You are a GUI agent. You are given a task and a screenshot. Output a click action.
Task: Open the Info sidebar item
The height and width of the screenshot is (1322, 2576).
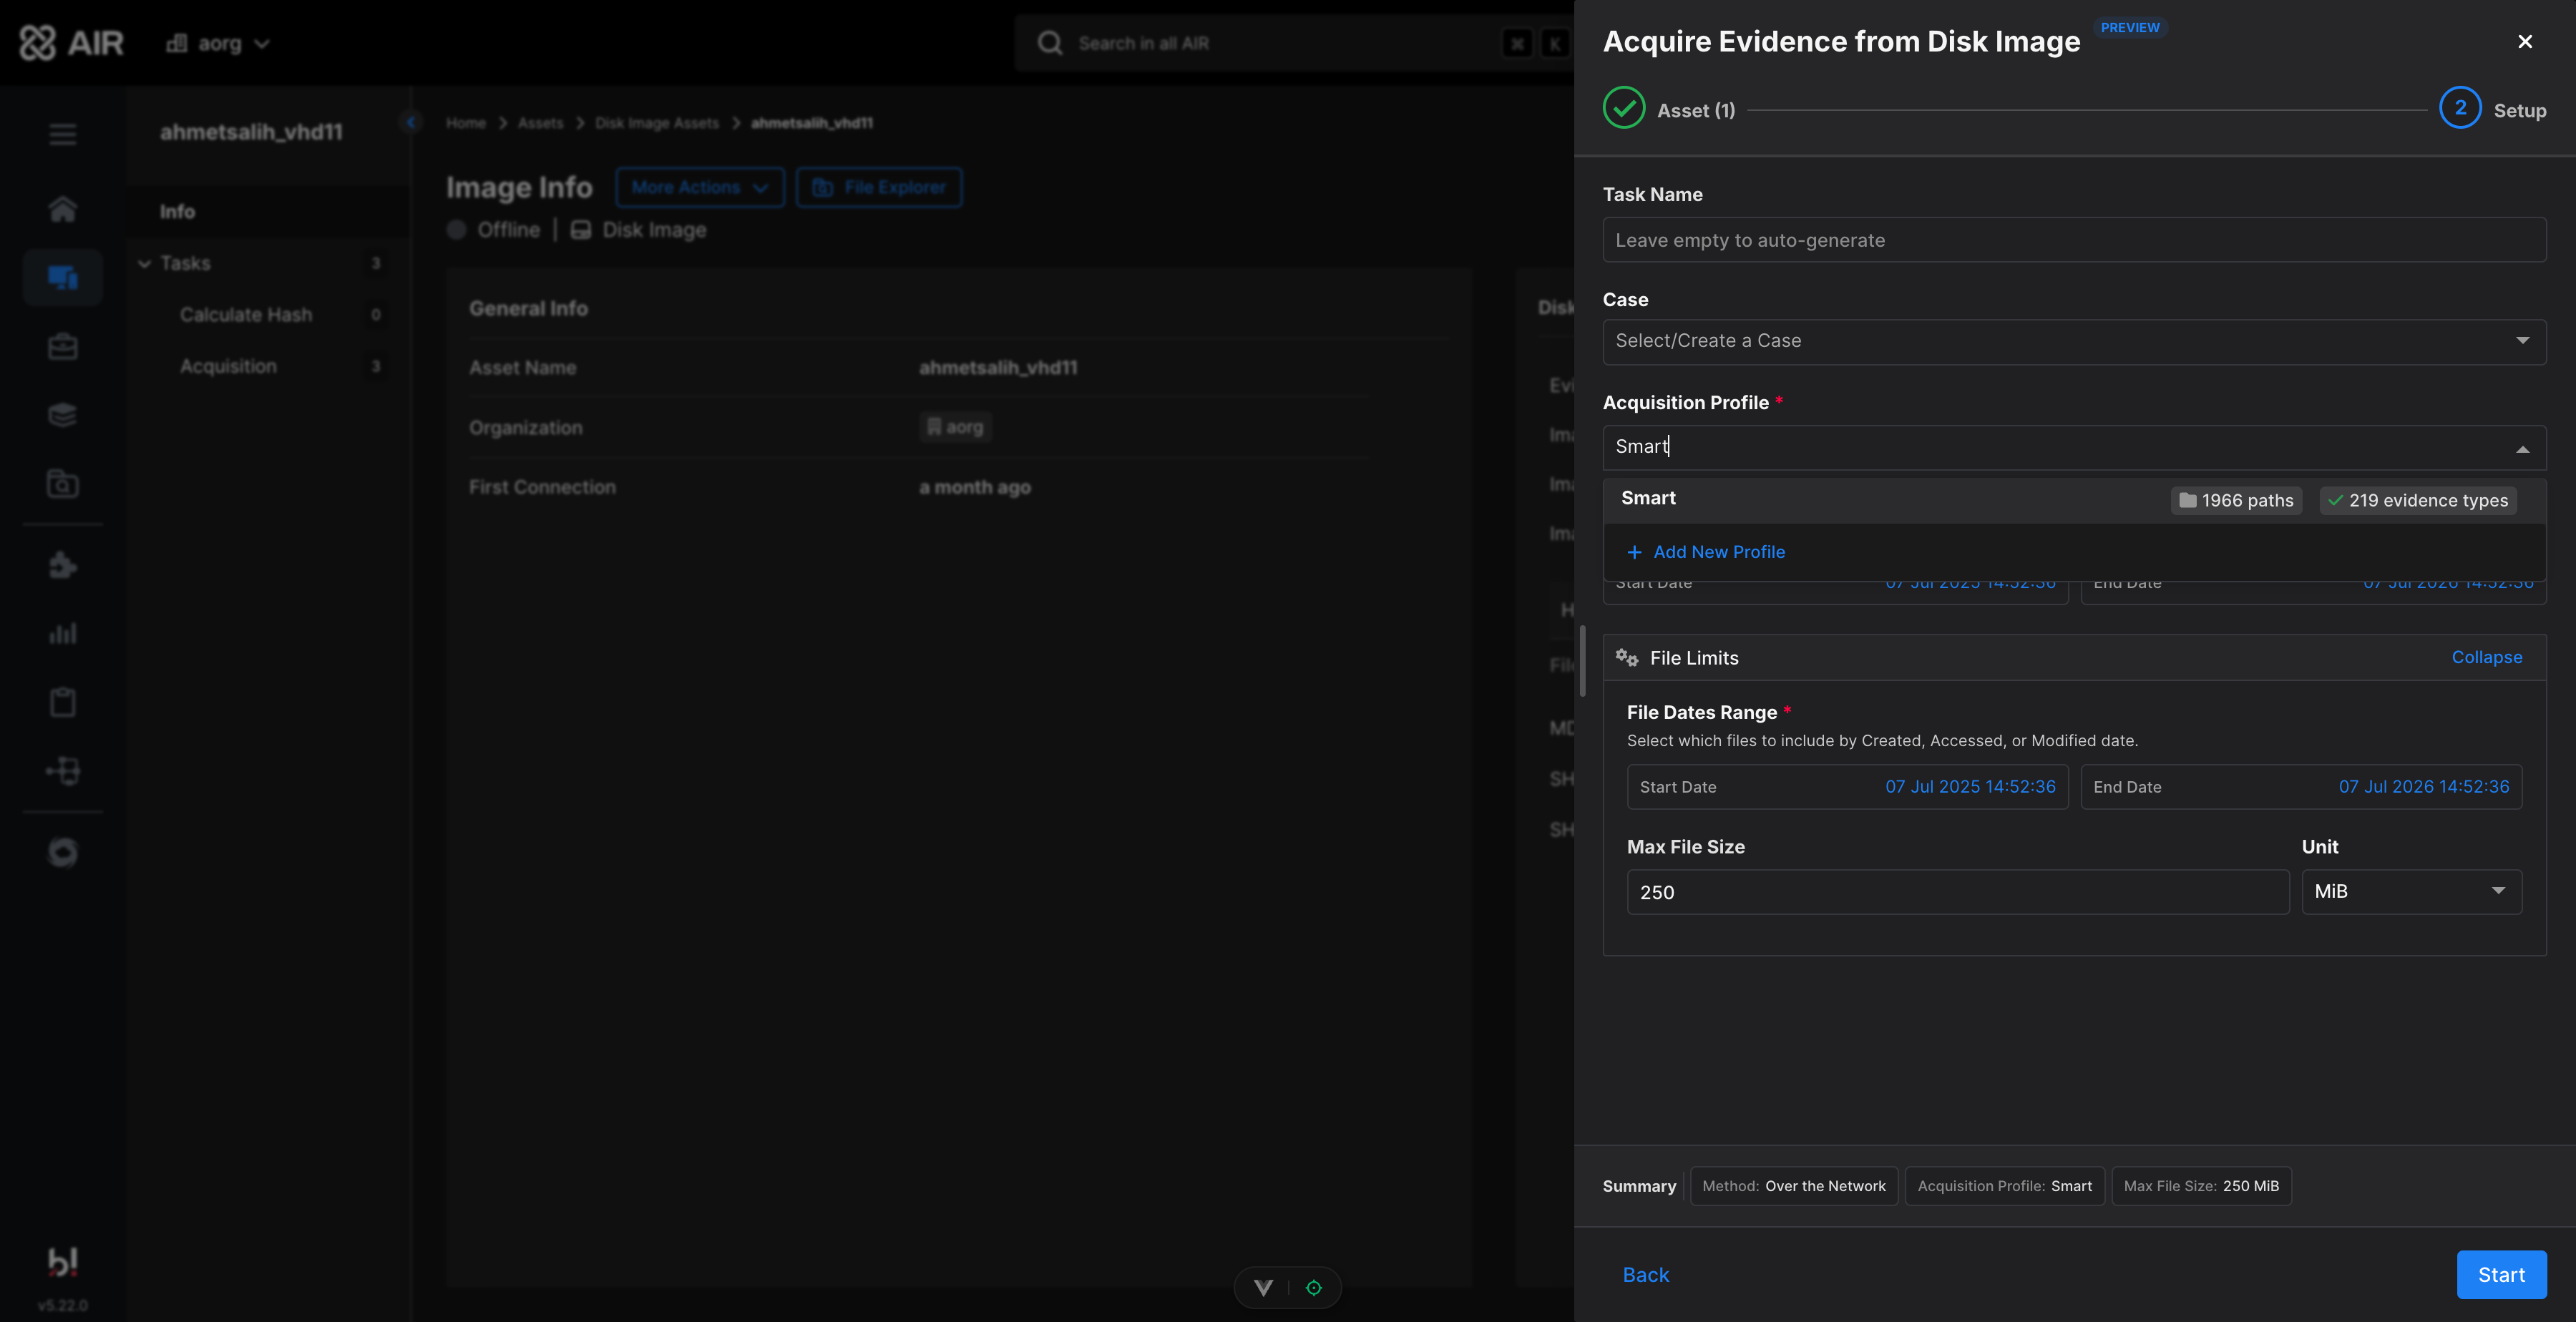coord(268,211)
